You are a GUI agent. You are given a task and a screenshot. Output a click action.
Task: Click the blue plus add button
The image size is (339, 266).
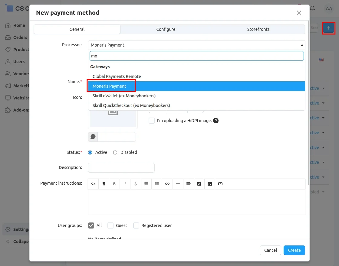tap(328, 28)
